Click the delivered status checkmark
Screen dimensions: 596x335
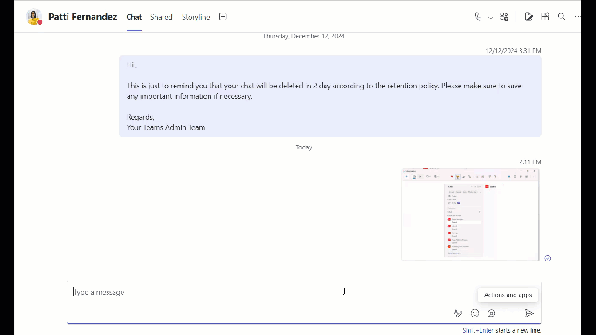548,258
